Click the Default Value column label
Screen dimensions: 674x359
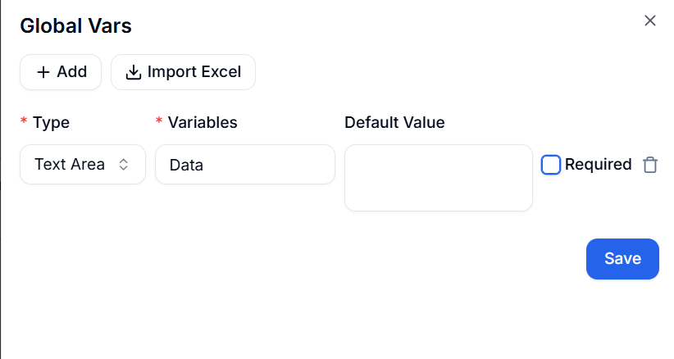click(394, 123)
